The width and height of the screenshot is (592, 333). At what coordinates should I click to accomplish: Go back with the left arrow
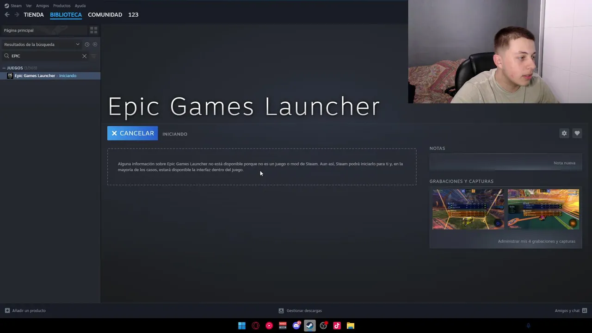(7, 15)
